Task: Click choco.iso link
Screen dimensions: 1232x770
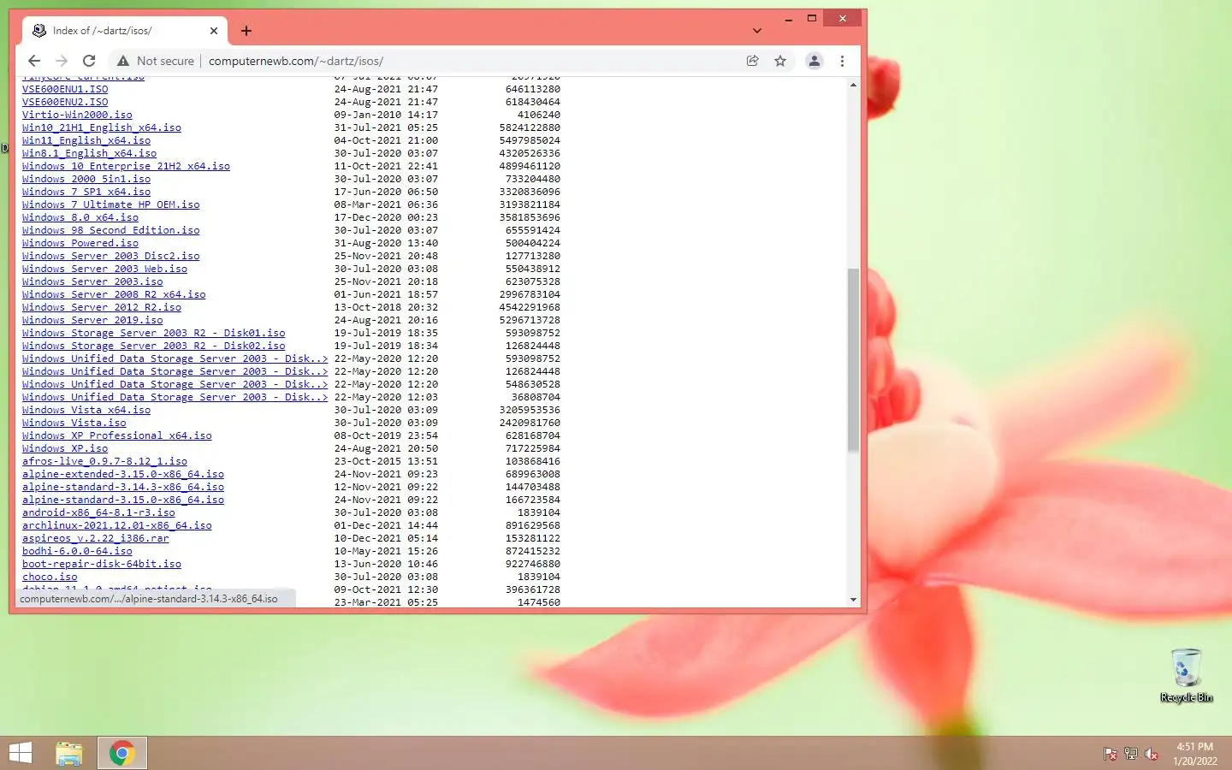Action: pyautogui.click(x=50, y=577)
